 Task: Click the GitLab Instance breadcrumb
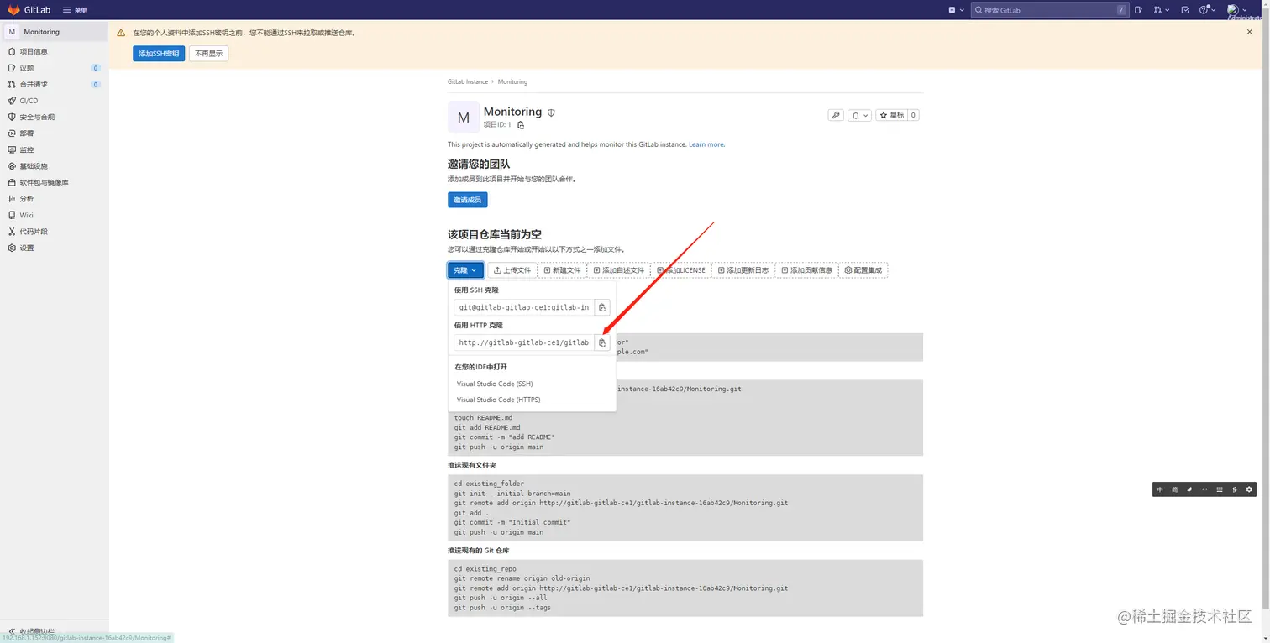(468, 82)
